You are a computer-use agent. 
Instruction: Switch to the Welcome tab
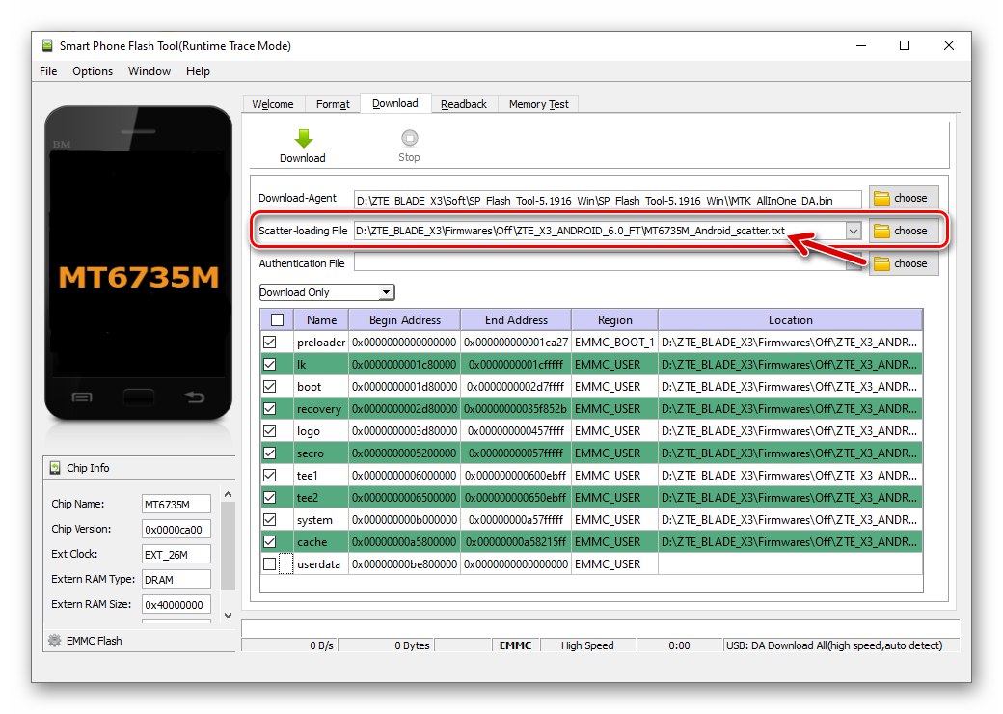click(273, 104)
